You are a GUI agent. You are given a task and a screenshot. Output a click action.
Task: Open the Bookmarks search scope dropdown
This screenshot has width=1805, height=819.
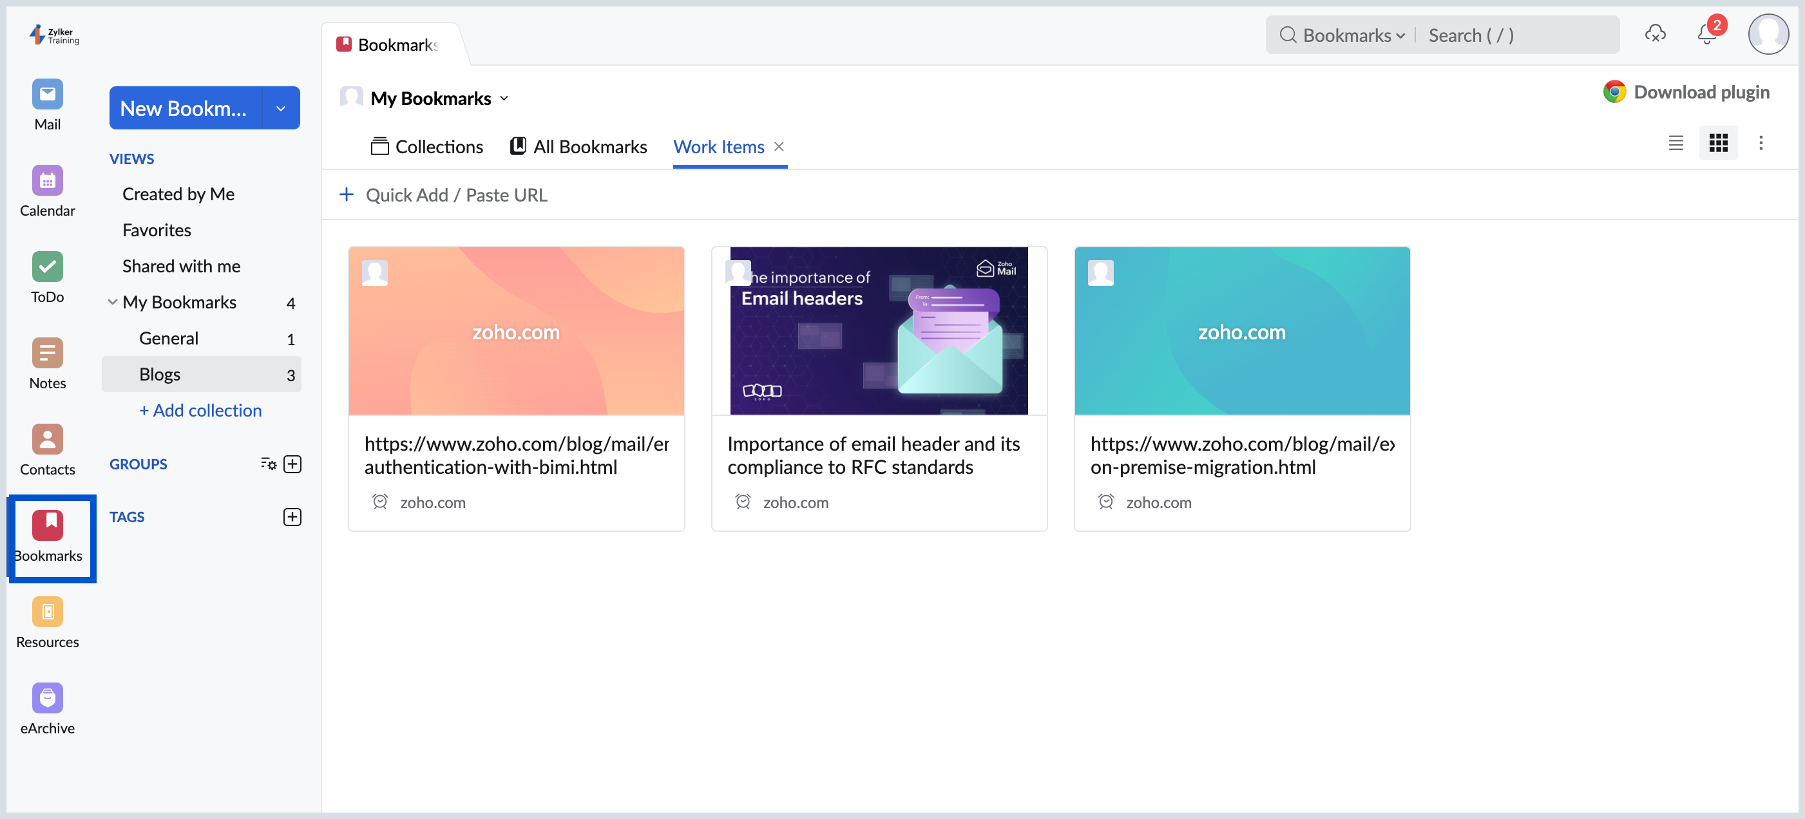click(1353, 35)
